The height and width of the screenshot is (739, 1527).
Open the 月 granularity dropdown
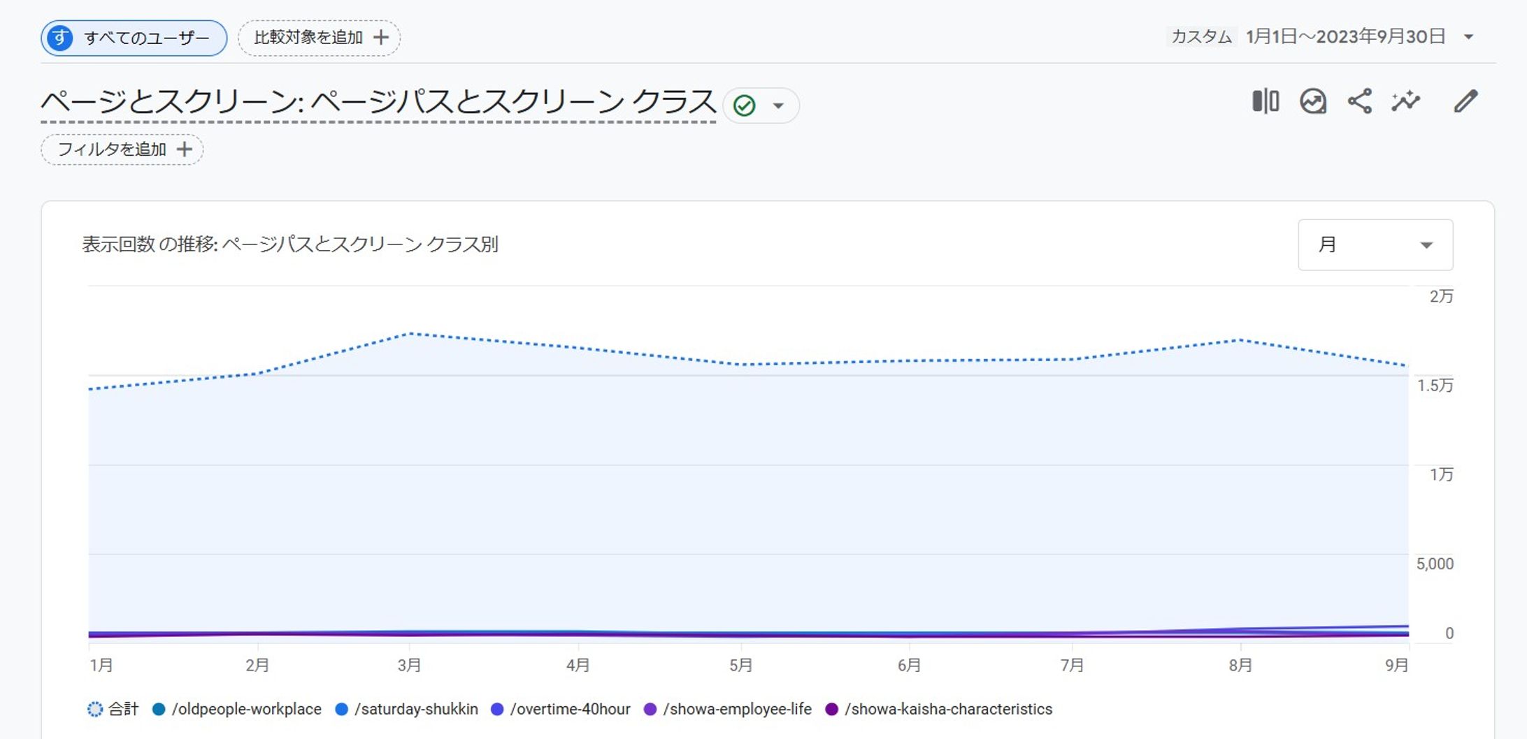(1375, 244)
